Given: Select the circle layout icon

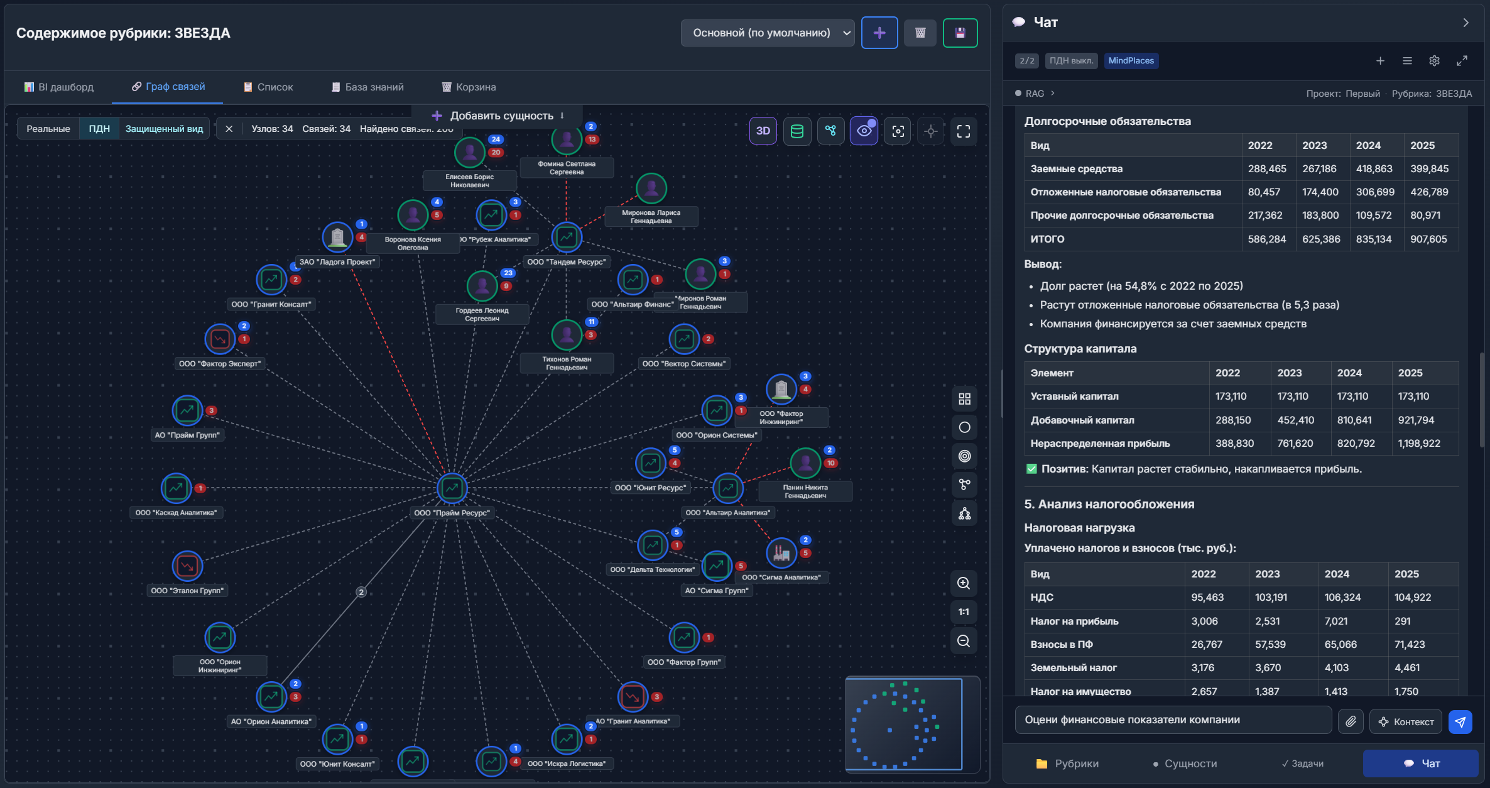Looking at the screenshot, I should point(964,427).
